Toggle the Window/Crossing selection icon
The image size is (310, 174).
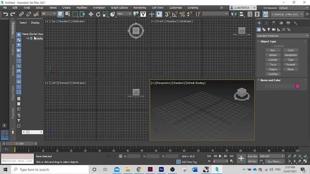[x=82, y=14]
